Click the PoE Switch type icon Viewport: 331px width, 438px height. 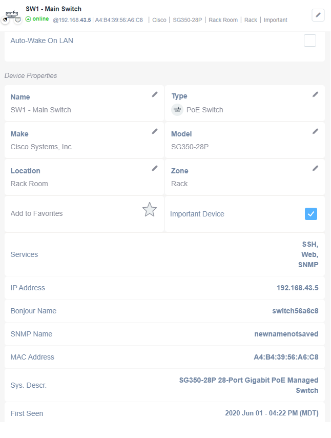tap(177, 110)
